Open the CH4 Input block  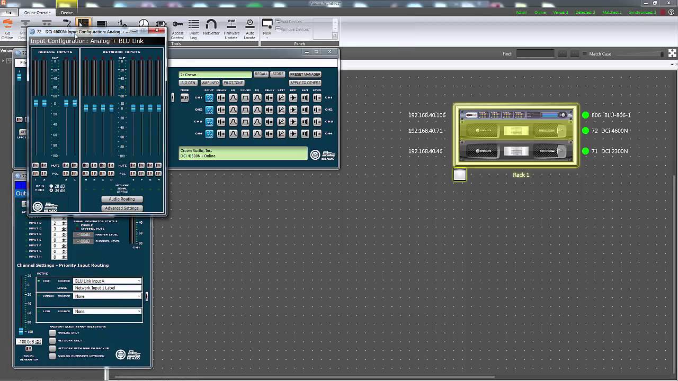click(209, 134)
